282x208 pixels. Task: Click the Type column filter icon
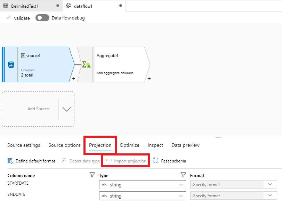(x=183, y=175)
